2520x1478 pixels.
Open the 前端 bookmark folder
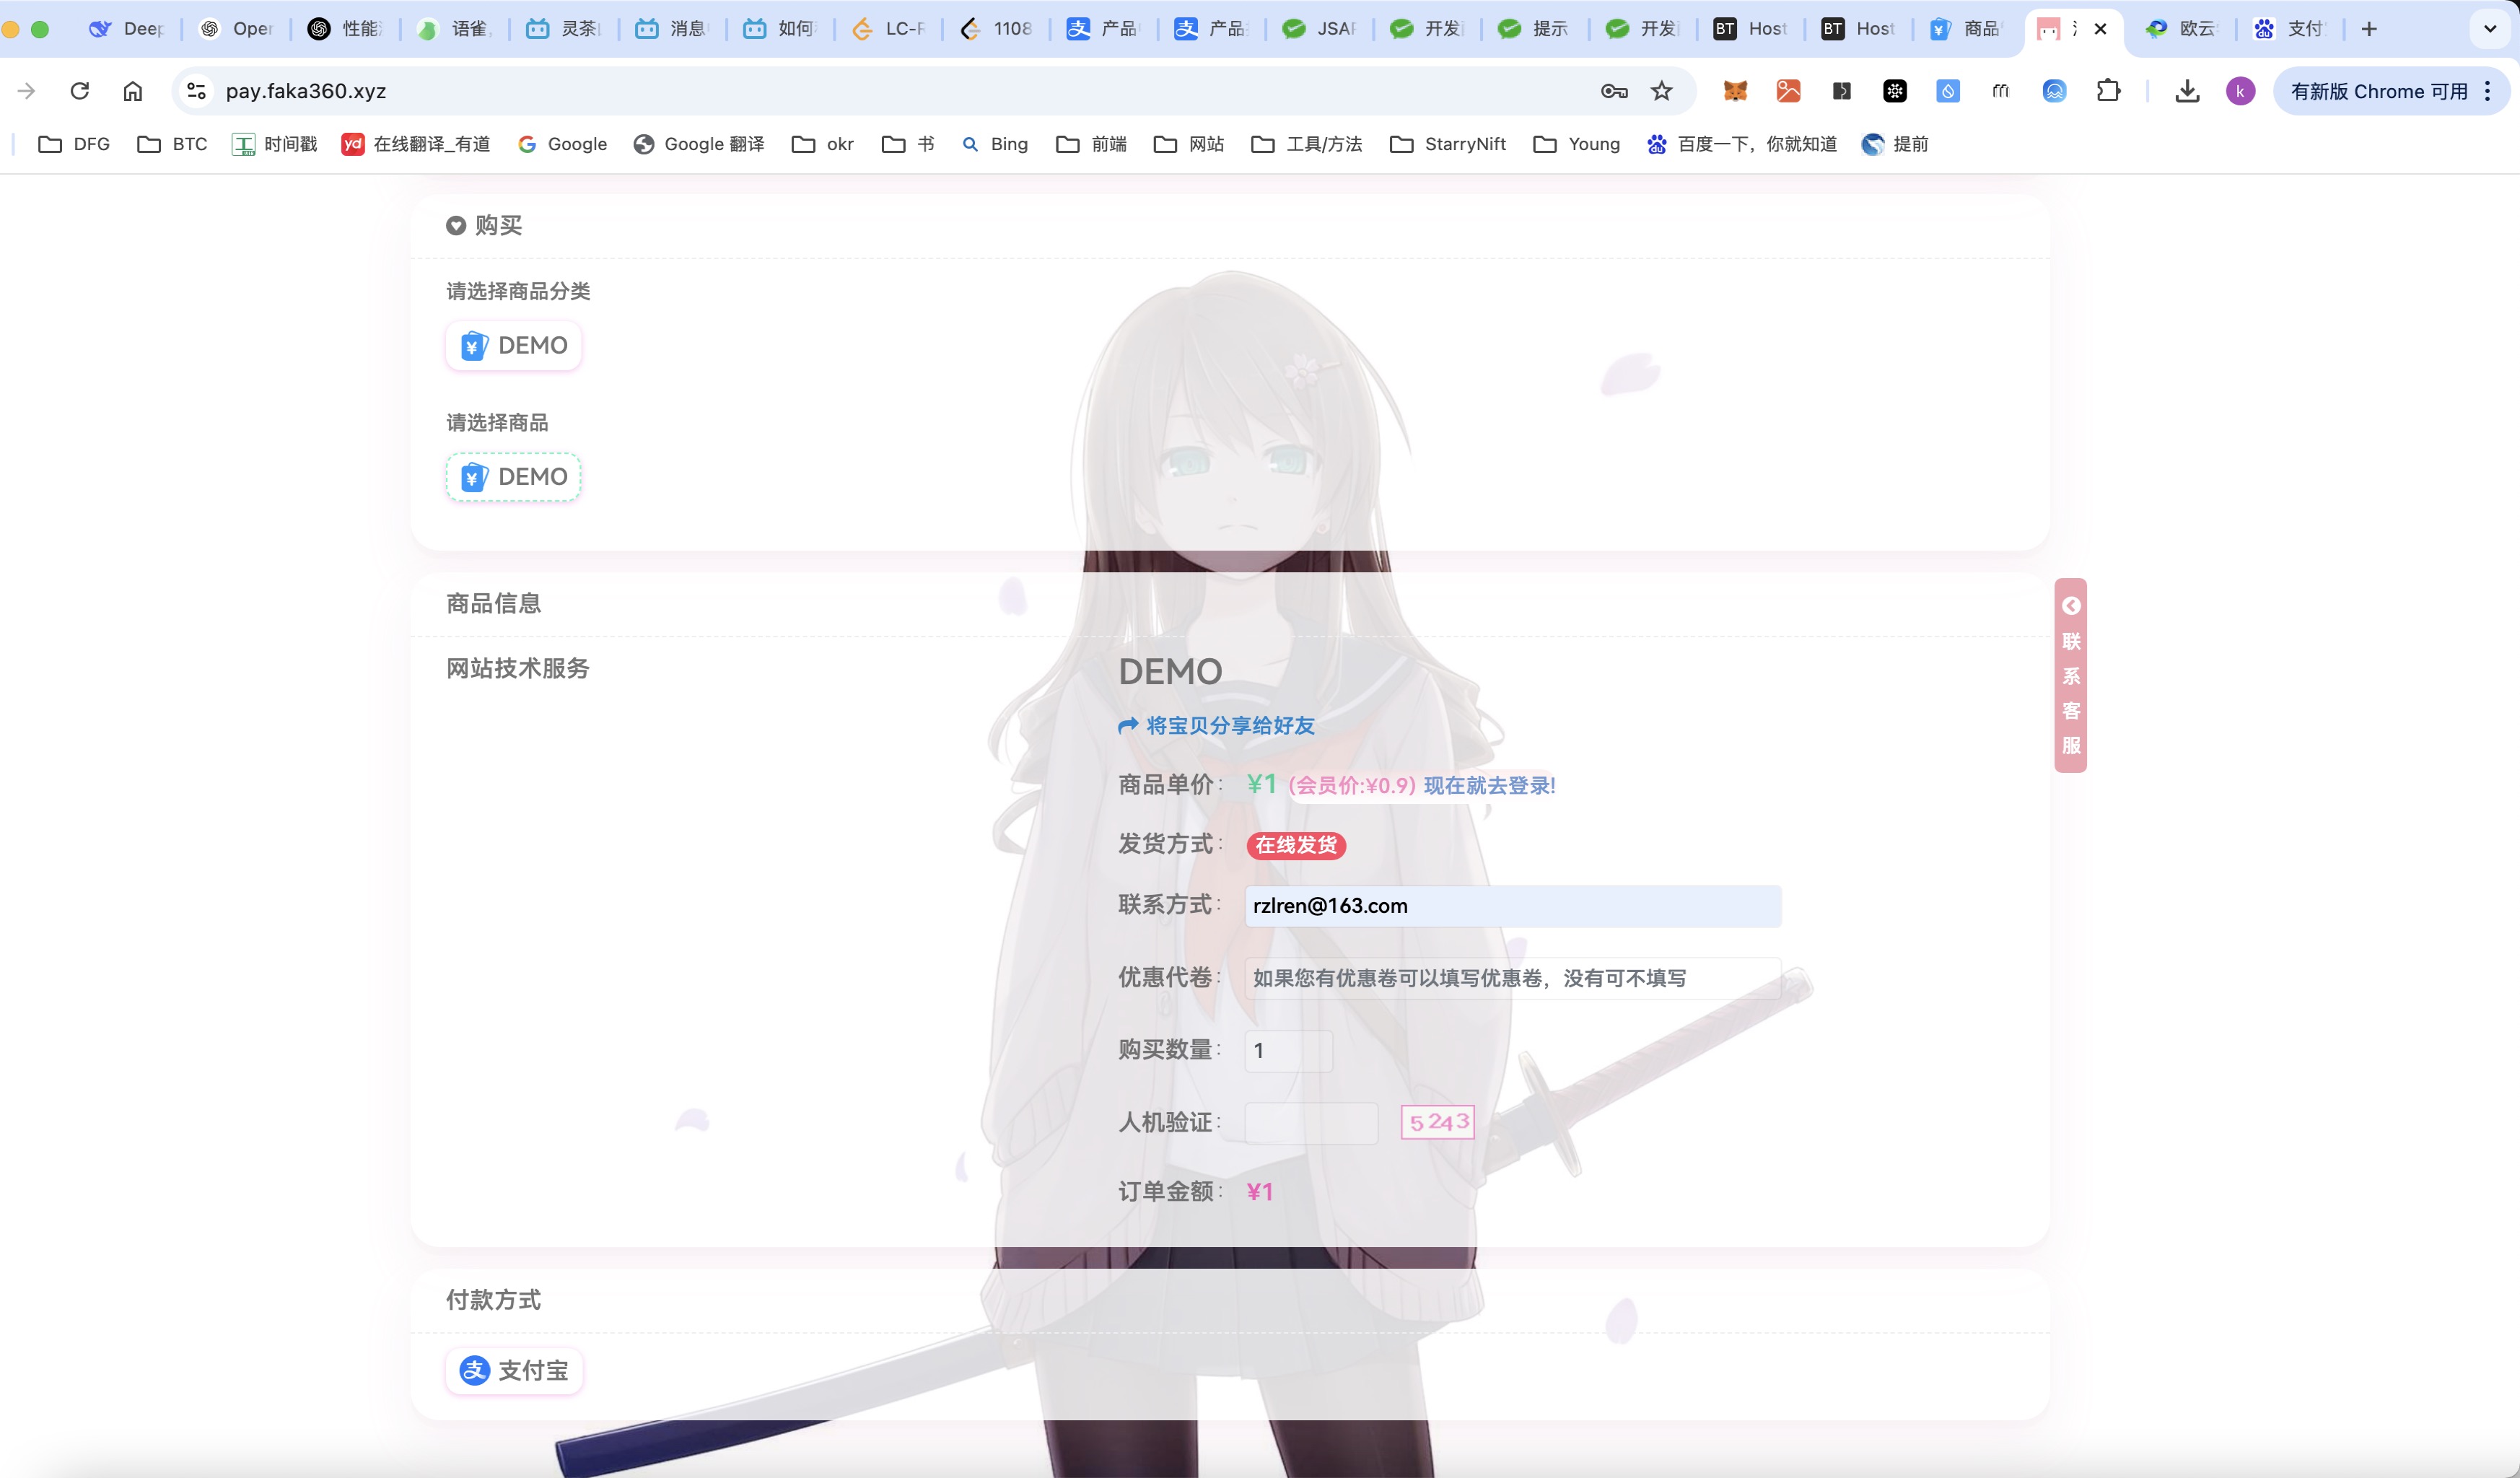[1091, 145]
